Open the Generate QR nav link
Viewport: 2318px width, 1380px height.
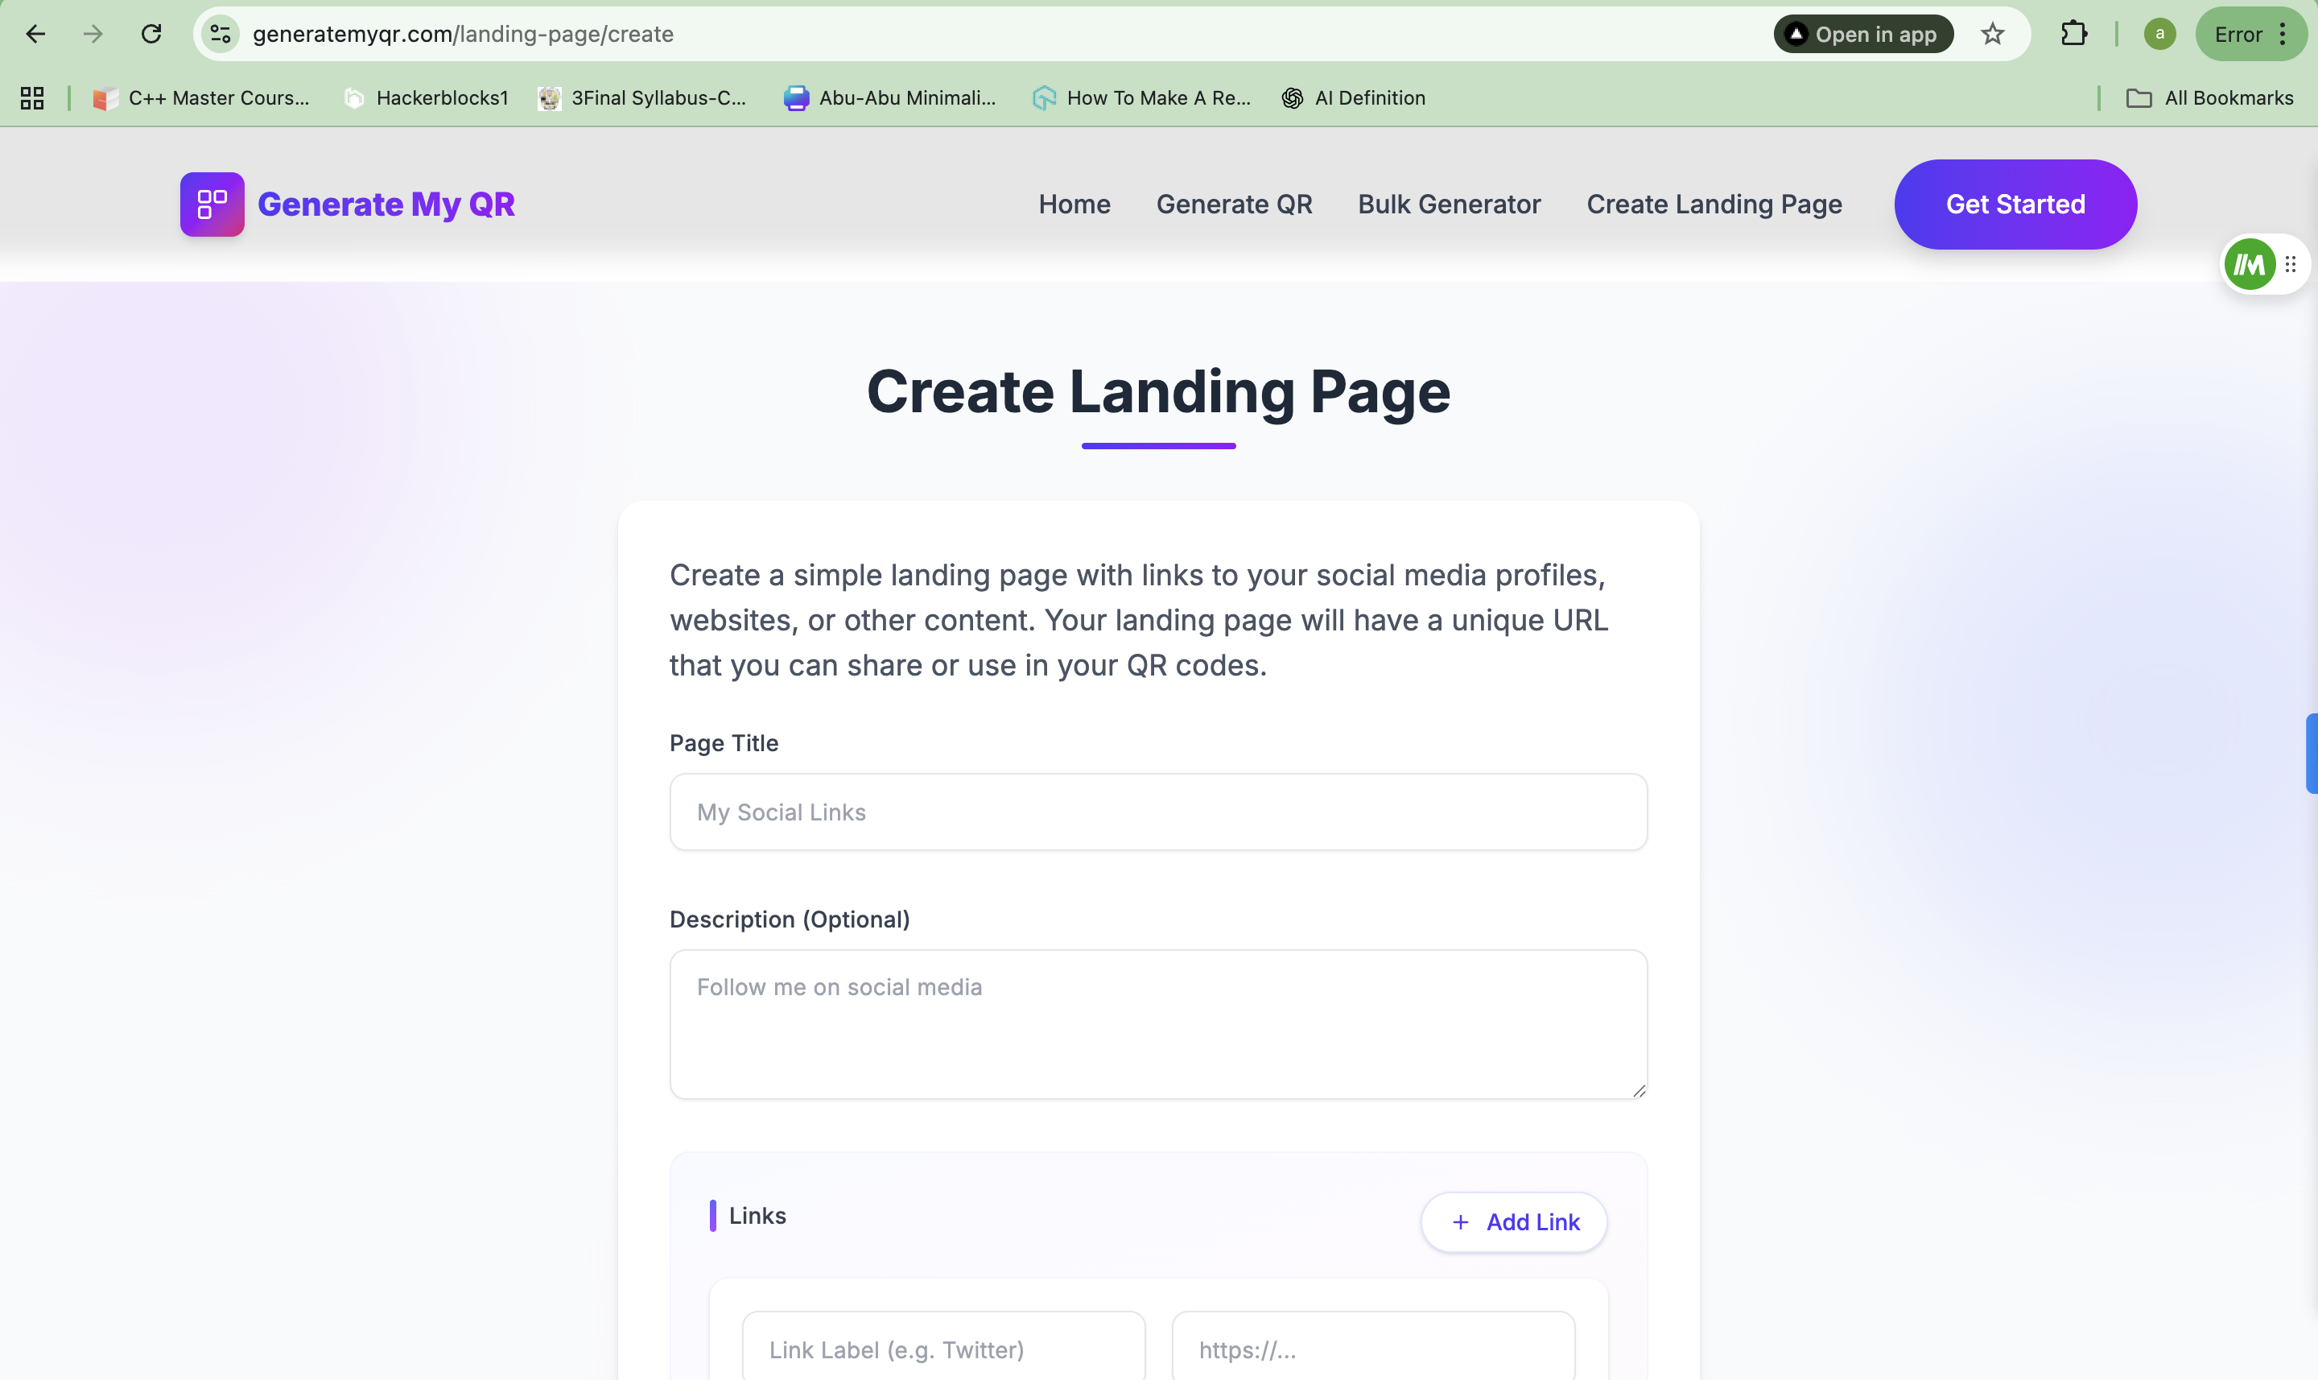(x=1233, y=205)
